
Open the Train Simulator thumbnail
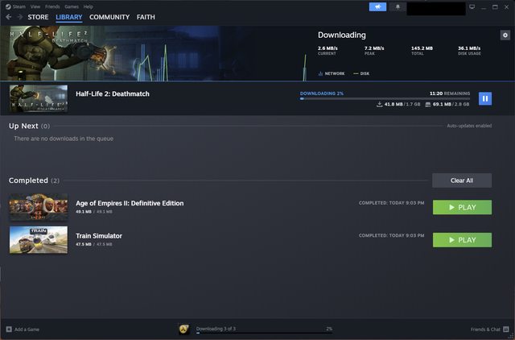(x=39, y=239)
